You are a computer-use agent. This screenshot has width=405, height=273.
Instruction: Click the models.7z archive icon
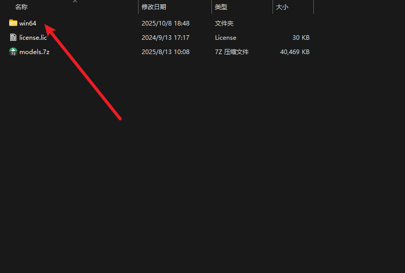click(x=13, y=52)
